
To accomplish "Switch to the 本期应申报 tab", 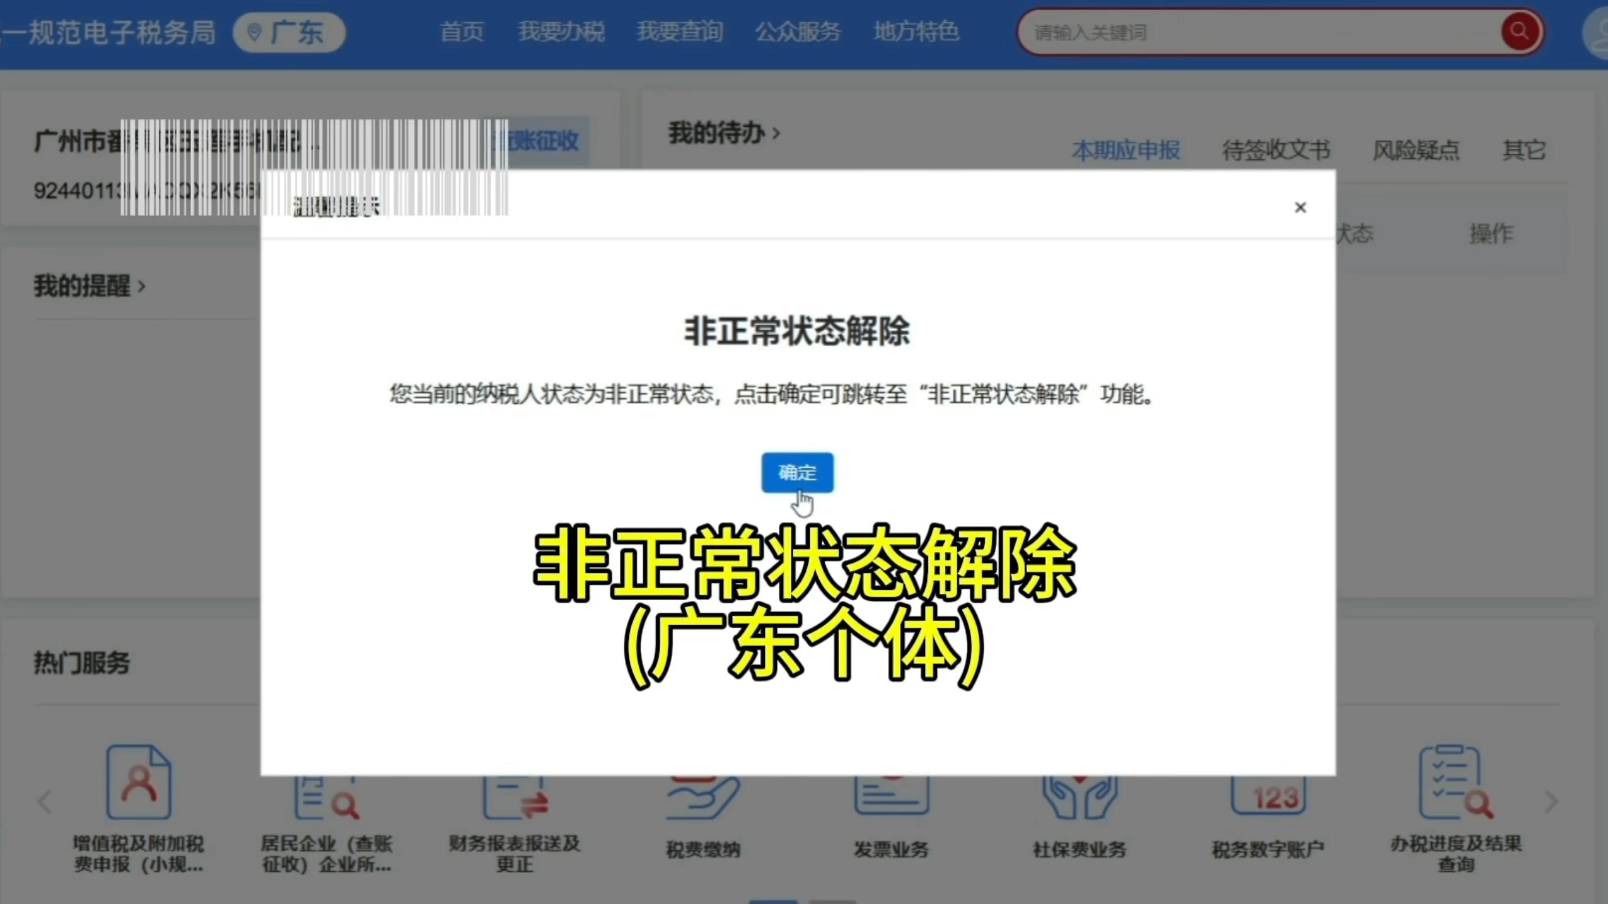I will (x=1126, y=150).
